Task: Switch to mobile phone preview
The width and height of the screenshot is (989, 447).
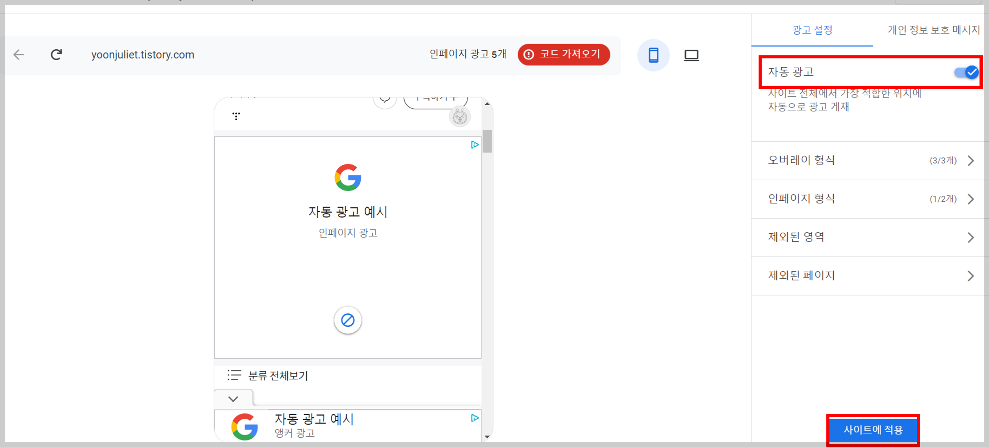Action: pyautogui.click(x=653, y=55)
